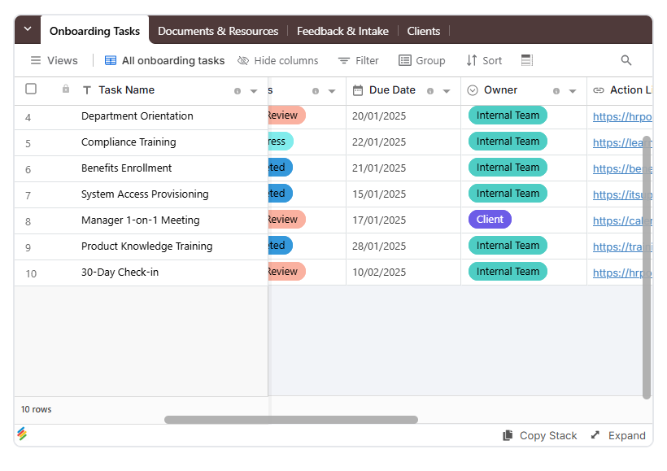Click the info icon in Due Date header
This screenshot has width=667, height=471.
coord(430,91)
